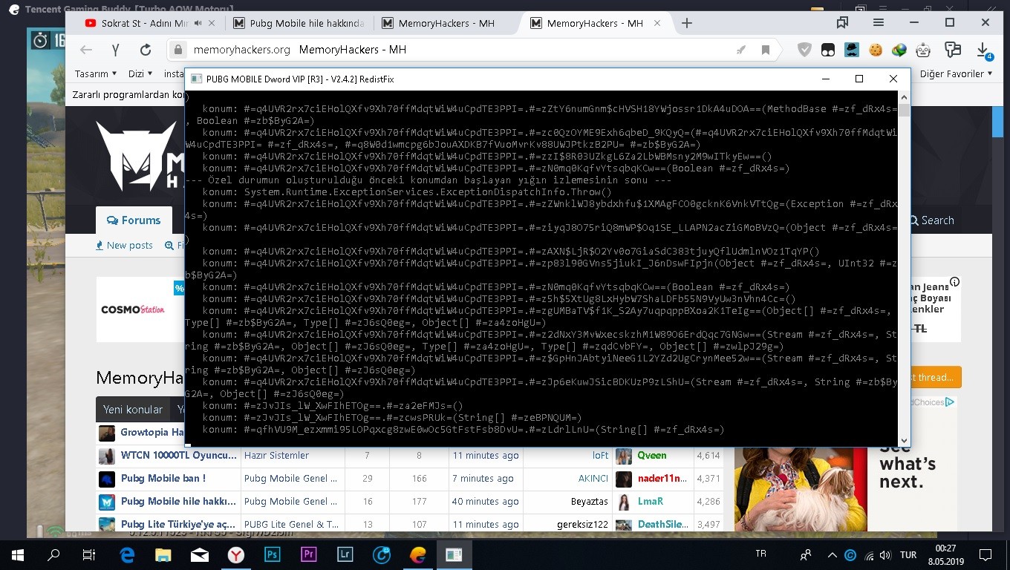Screen dimensions: 1010x570
Task: Open the browser side panel bookmarks icon
Action: point(842,23)
